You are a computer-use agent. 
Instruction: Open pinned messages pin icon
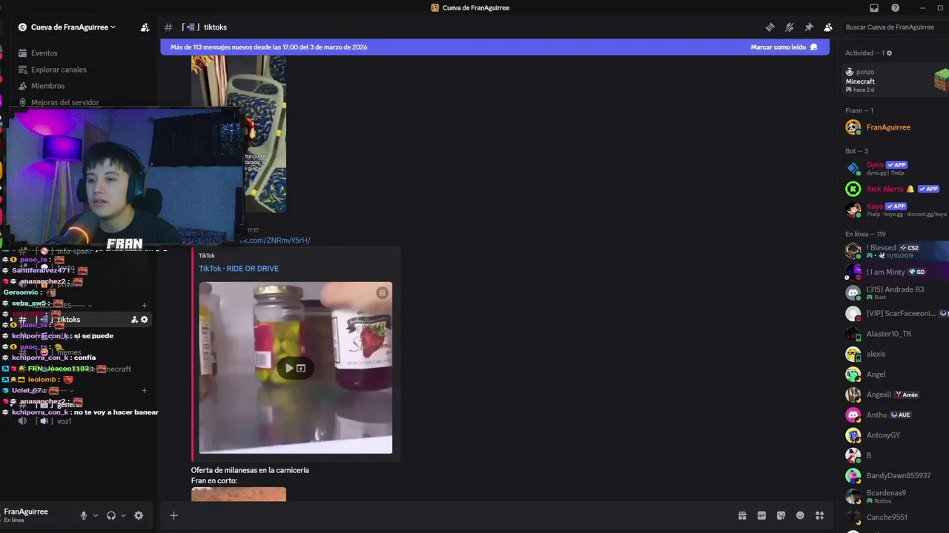pos(809,27)
